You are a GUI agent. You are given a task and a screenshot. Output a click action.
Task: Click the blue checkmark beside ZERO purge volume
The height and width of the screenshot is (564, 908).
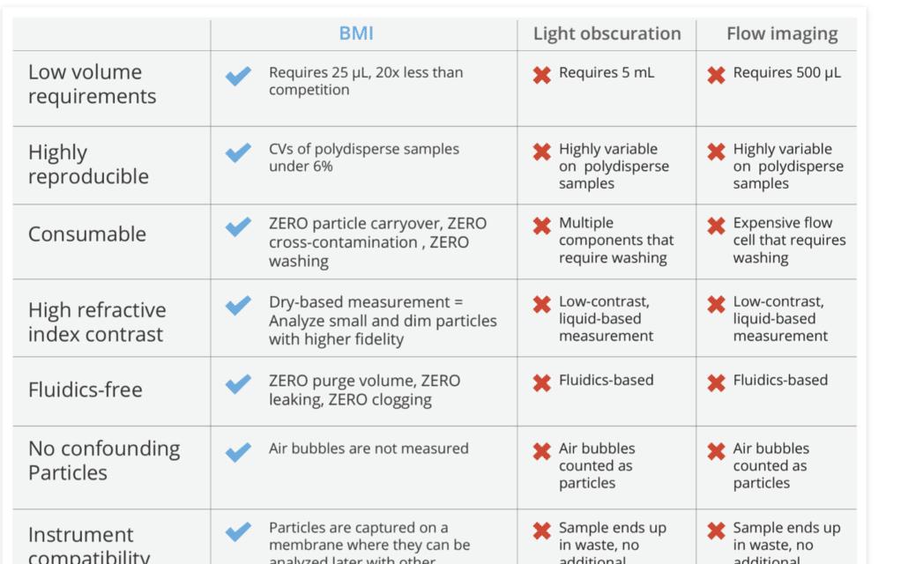pos(239,383)
